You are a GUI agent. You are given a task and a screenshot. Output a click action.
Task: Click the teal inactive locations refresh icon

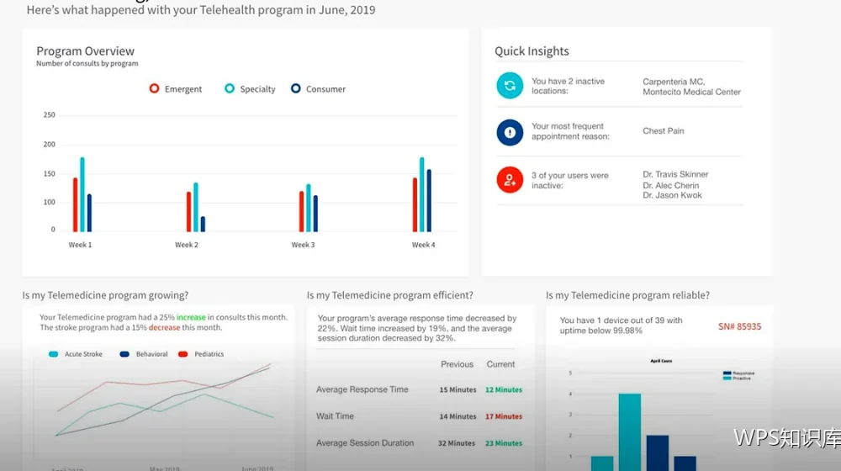(510, 85)
